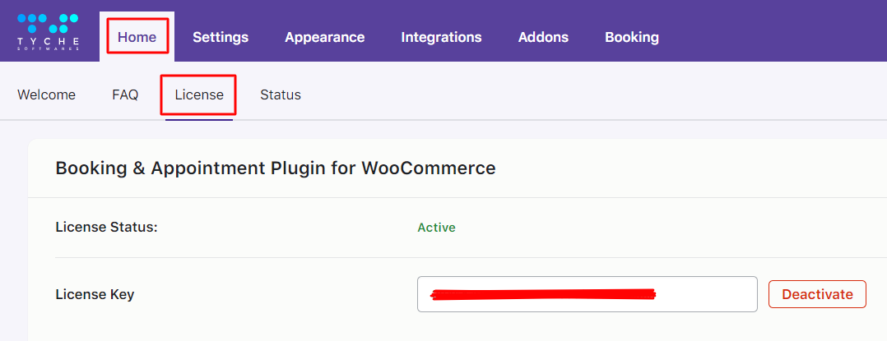Click the Booking & Appointment Plugin heading
The image size is (887, 341).
coord(275,168)
